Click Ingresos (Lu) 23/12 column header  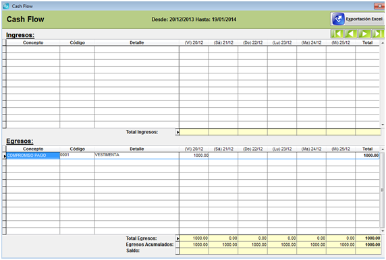click(282, 42)
